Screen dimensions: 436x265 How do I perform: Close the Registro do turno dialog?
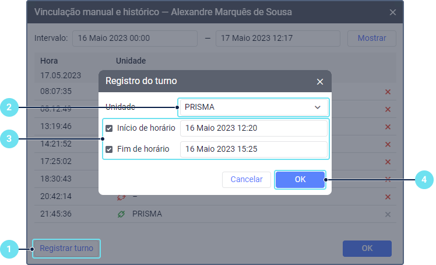click(x=319, y=82)
